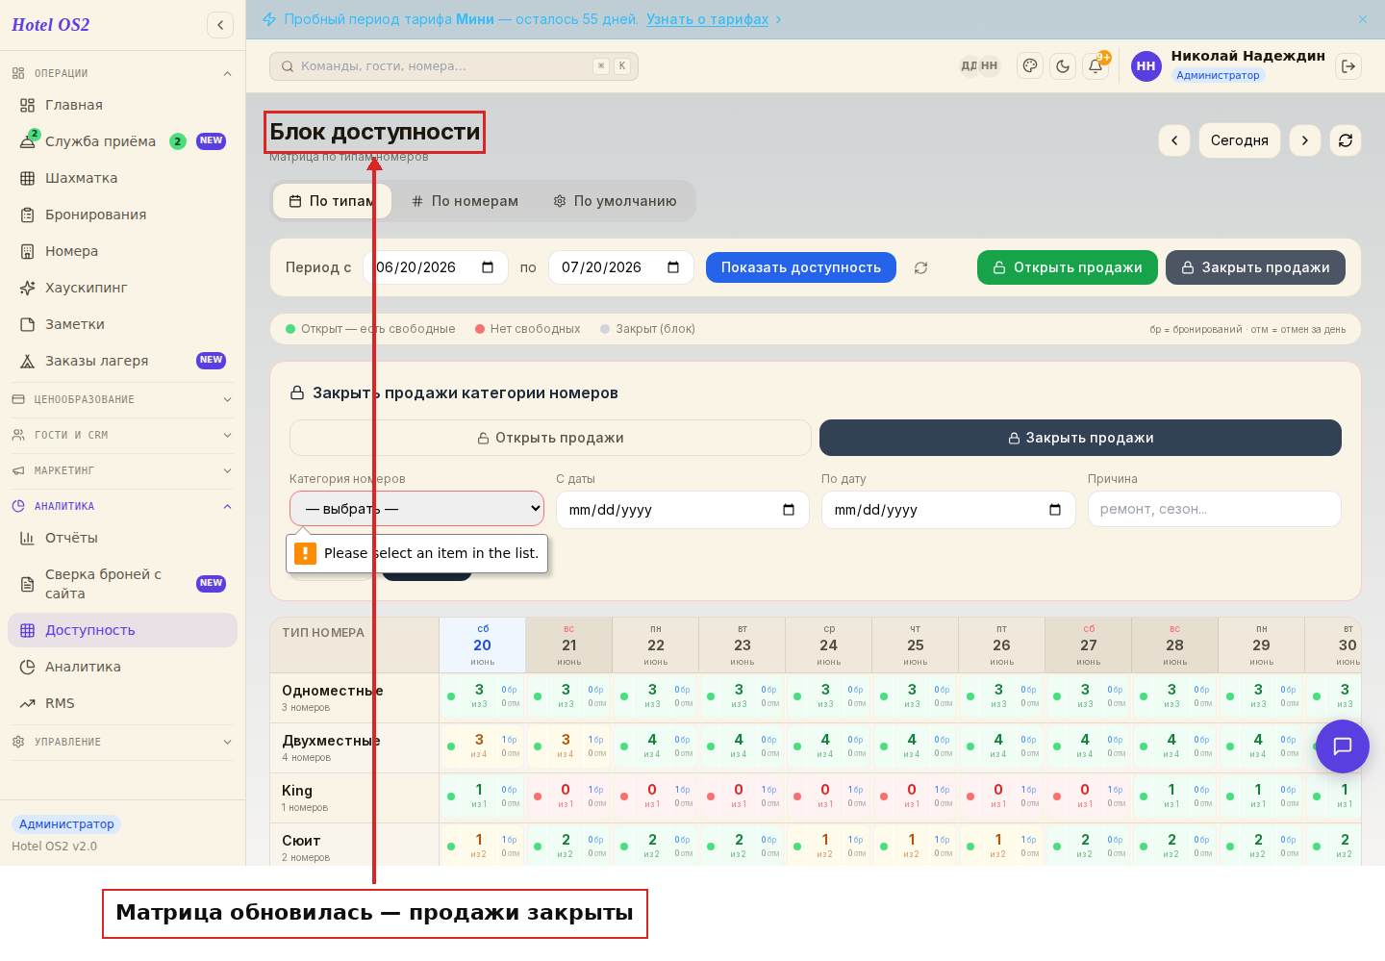Click the Причина text field
This screenshot has width=1385, height=961.
pyautogui.click(x=1214, y=510)
